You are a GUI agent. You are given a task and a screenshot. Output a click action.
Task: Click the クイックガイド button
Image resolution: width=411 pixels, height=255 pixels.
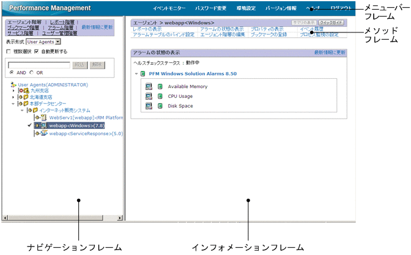(x=331, y=23)
